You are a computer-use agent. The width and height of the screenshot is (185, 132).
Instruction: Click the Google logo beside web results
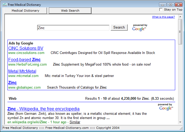point(166,107)
